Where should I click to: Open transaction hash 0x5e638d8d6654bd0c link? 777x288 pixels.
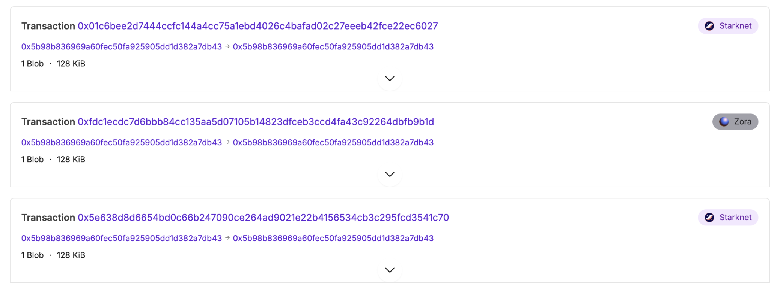pos(263,218)
